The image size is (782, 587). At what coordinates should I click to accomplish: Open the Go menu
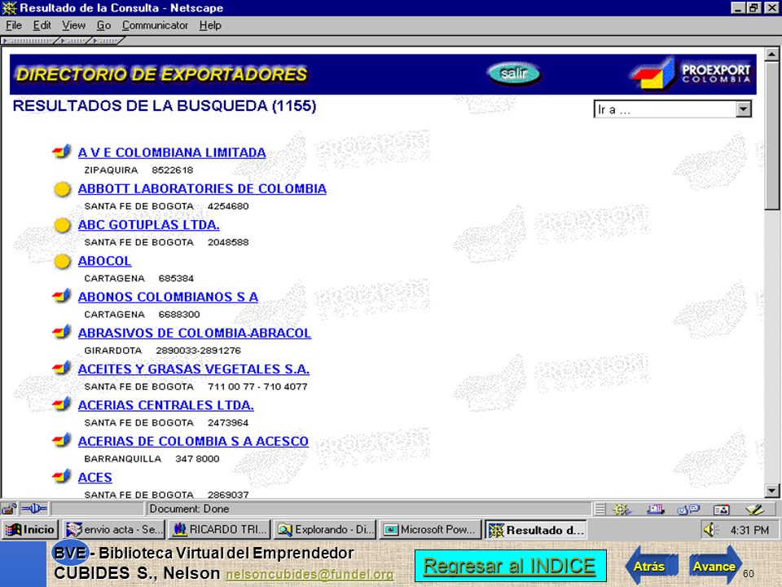click(103, 25)
